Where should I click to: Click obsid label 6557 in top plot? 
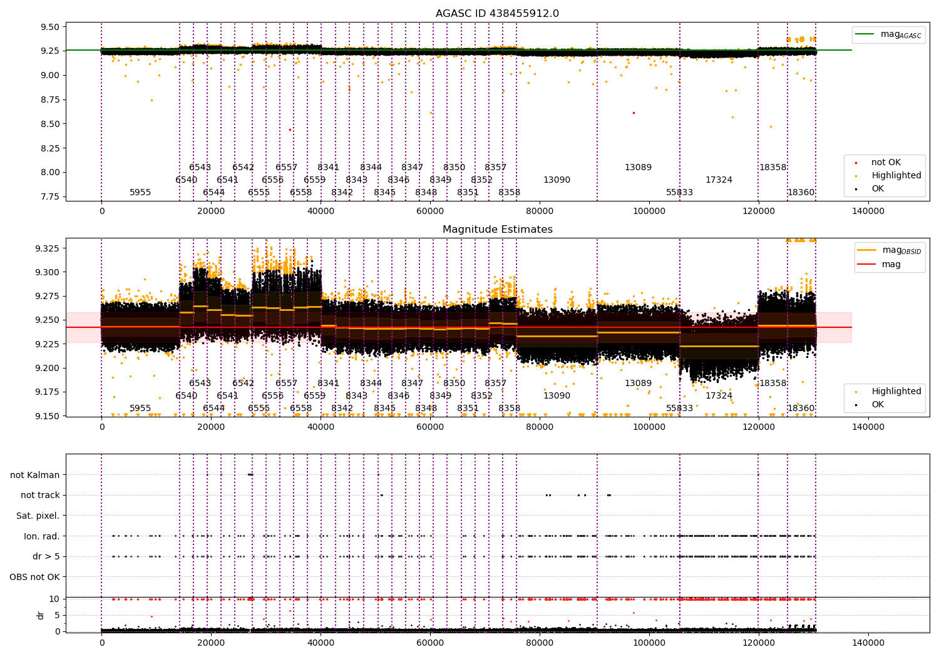[x=287, y=168]
